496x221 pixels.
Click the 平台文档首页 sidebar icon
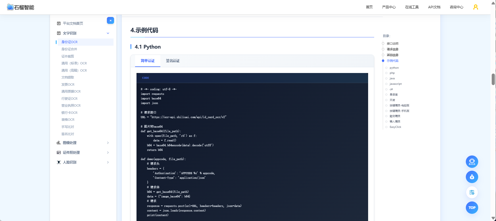coord(59,24)
